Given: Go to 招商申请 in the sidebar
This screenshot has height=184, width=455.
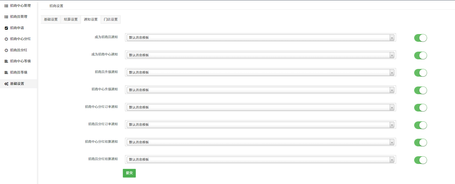Looking at the screenshot, I should click(x=17, y=28).
